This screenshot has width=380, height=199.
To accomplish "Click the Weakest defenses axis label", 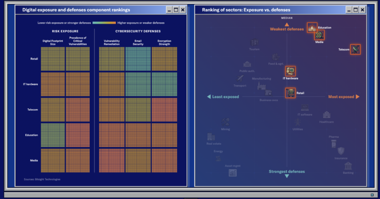I will pos(287,29).
